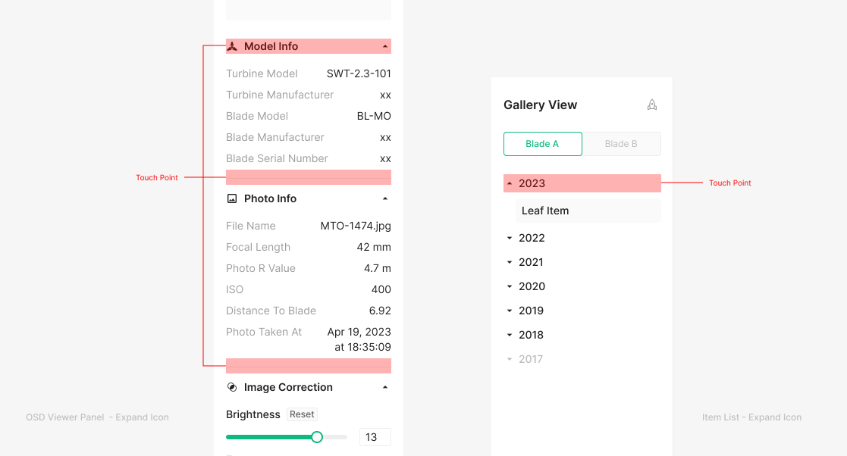Image resolution: width=847 pixels, height=456 pixels.
Task: Expand the 2019 year group
Action: click(x=510, y=311)
